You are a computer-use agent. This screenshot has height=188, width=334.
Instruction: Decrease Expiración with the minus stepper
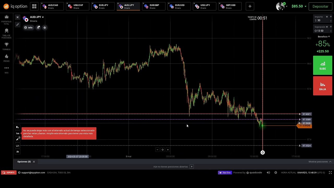pyautogui.click(x=331, y=31)
